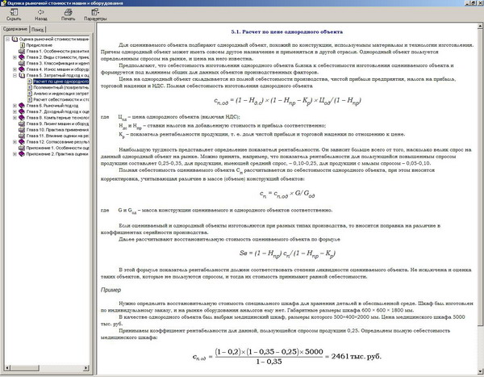
Task: Click the Печать (Print) printer icon
Action: [68, 12]
